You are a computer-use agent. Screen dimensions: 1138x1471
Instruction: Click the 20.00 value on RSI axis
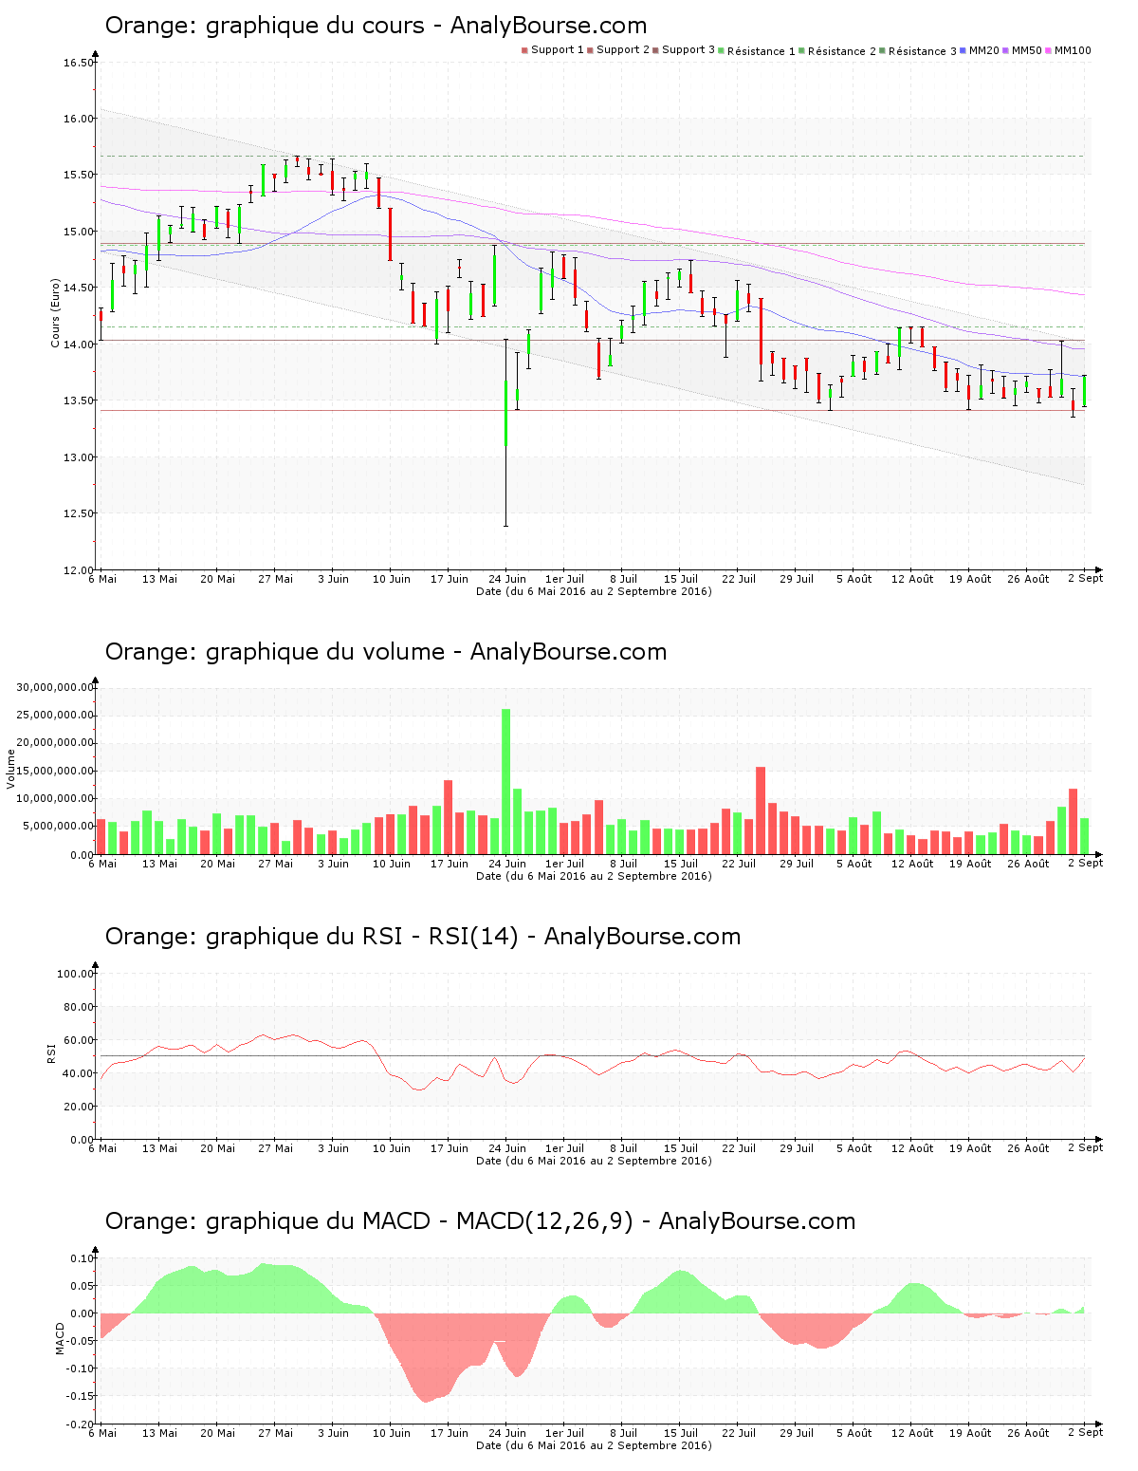(x=79, y=1107)
